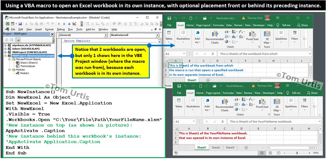Select Page Layout view icon in YourFileName status bar

pos(270,153)
